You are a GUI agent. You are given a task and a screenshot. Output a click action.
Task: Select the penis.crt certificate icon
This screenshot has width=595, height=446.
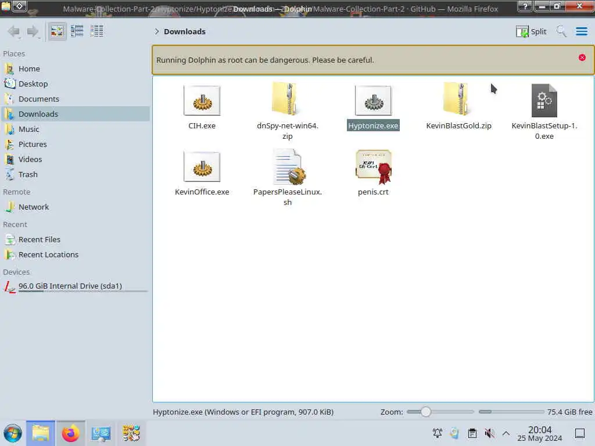coord(374,167)
